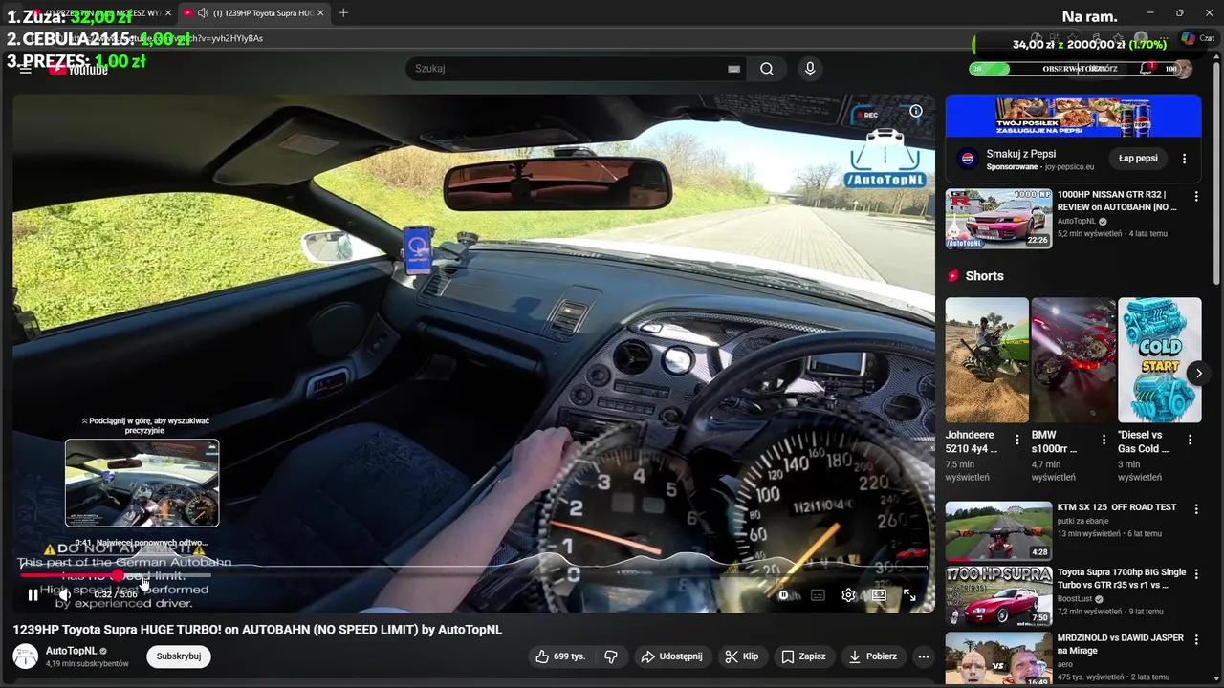
Task: Open the 1000HP Nissan GTR R32 thumbnail
Action: click(998, 219)
